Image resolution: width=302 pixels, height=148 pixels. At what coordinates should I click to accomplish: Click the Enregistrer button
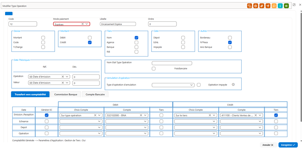(288, 145)
